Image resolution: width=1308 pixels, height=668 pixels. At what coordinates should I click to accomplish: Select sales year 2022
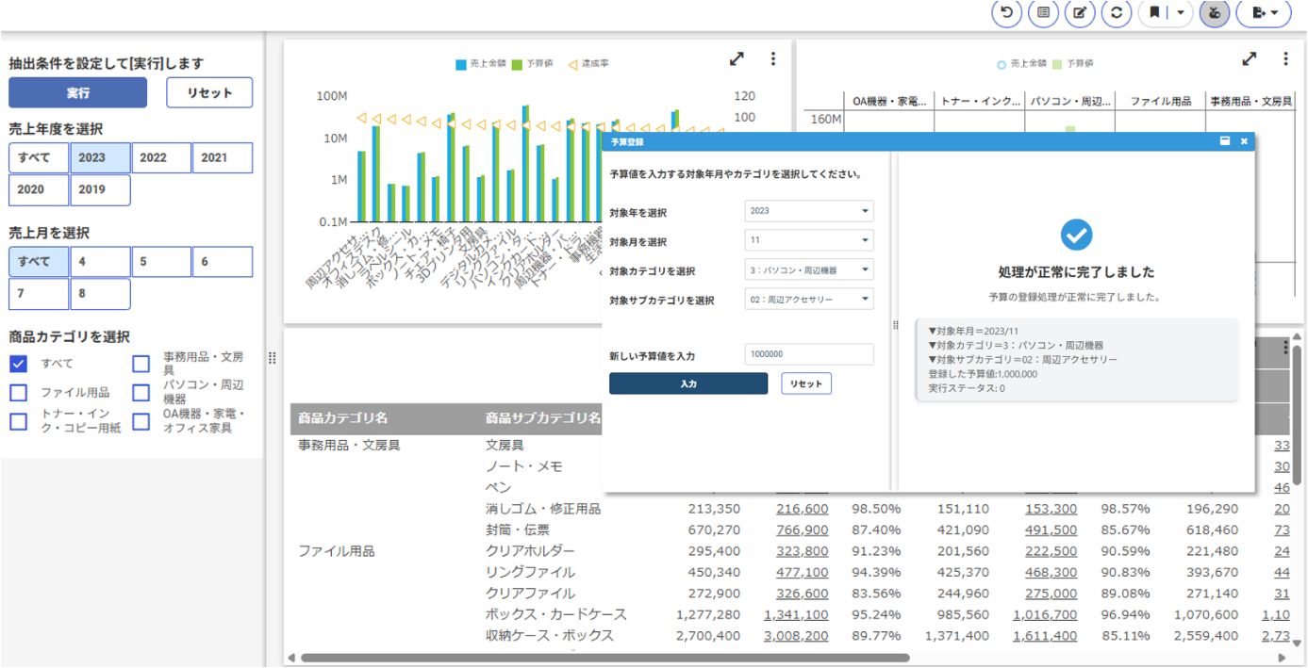(x=161, y=158)
